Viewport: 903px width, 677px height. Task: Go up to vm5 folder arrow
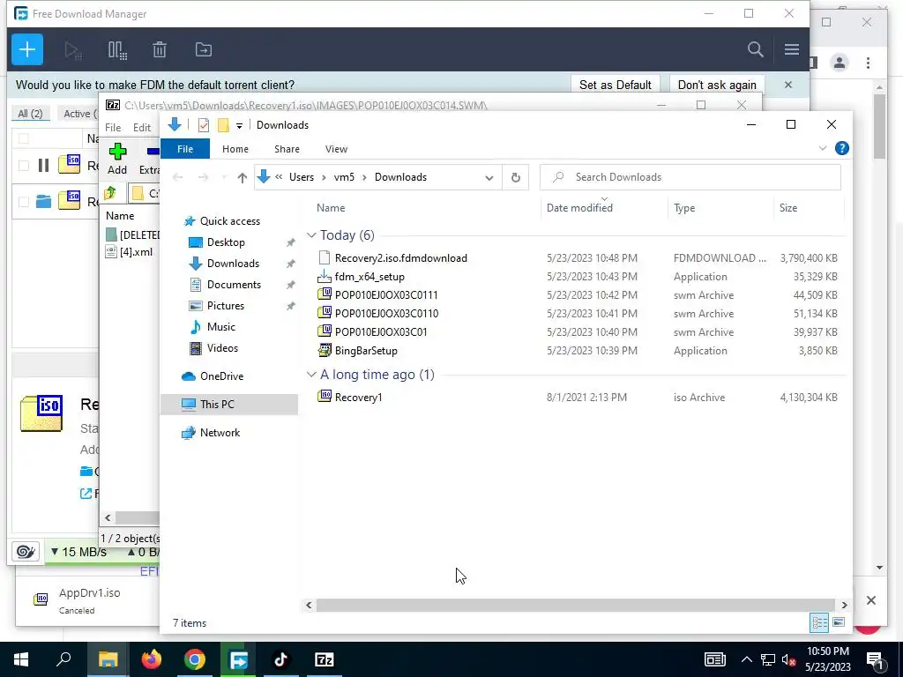point(242,178)
